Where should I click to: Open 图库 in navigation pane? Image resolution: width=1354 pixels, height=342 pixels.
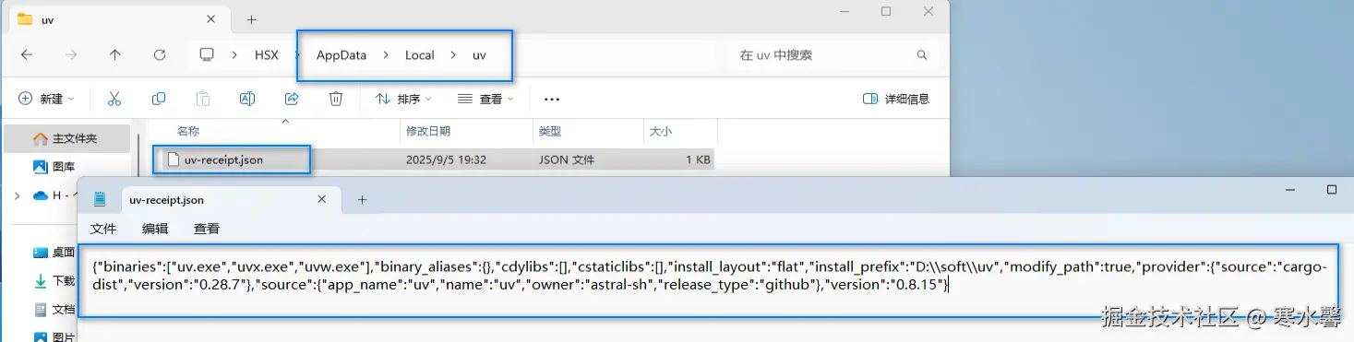pos(64,167)
